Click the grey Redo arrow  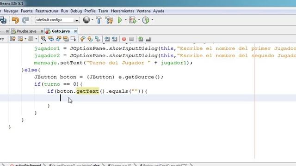[x=25, y=20]
